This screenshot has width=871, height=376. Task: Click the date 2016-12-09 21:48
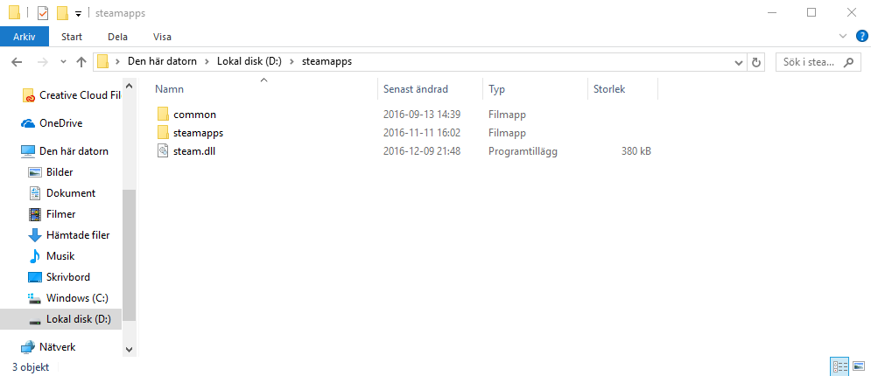pyautogui.click(x=422, y=151)
